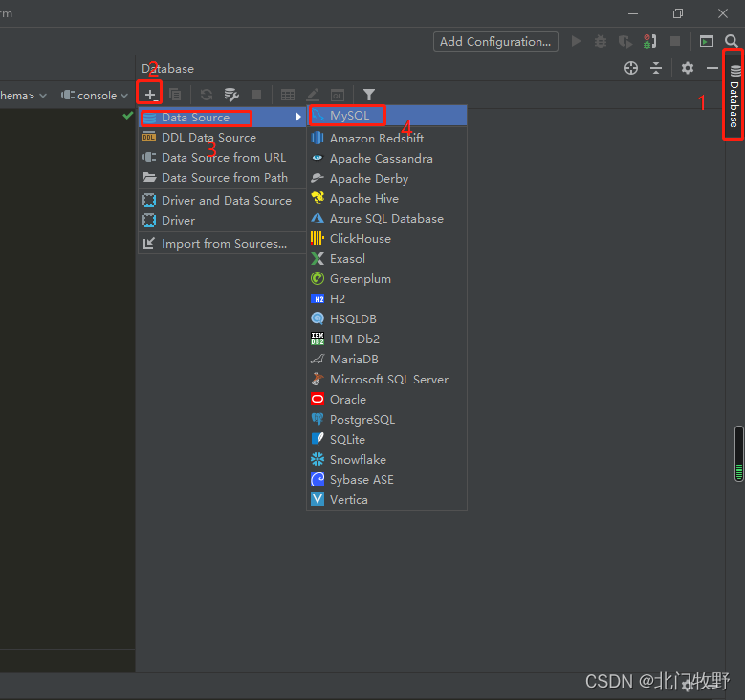Open Data Source Properties wrench icon

point(231,95)
